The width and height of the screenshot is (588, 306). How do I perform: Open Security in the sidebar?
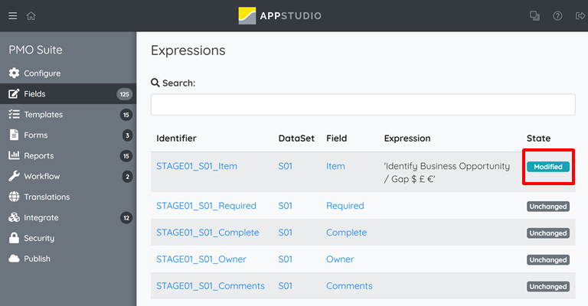pos(68,238)
